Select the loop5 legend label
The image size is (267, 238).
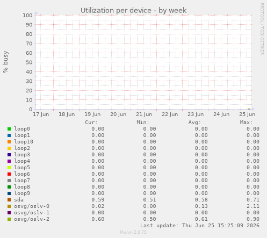(x=22, y=168)
